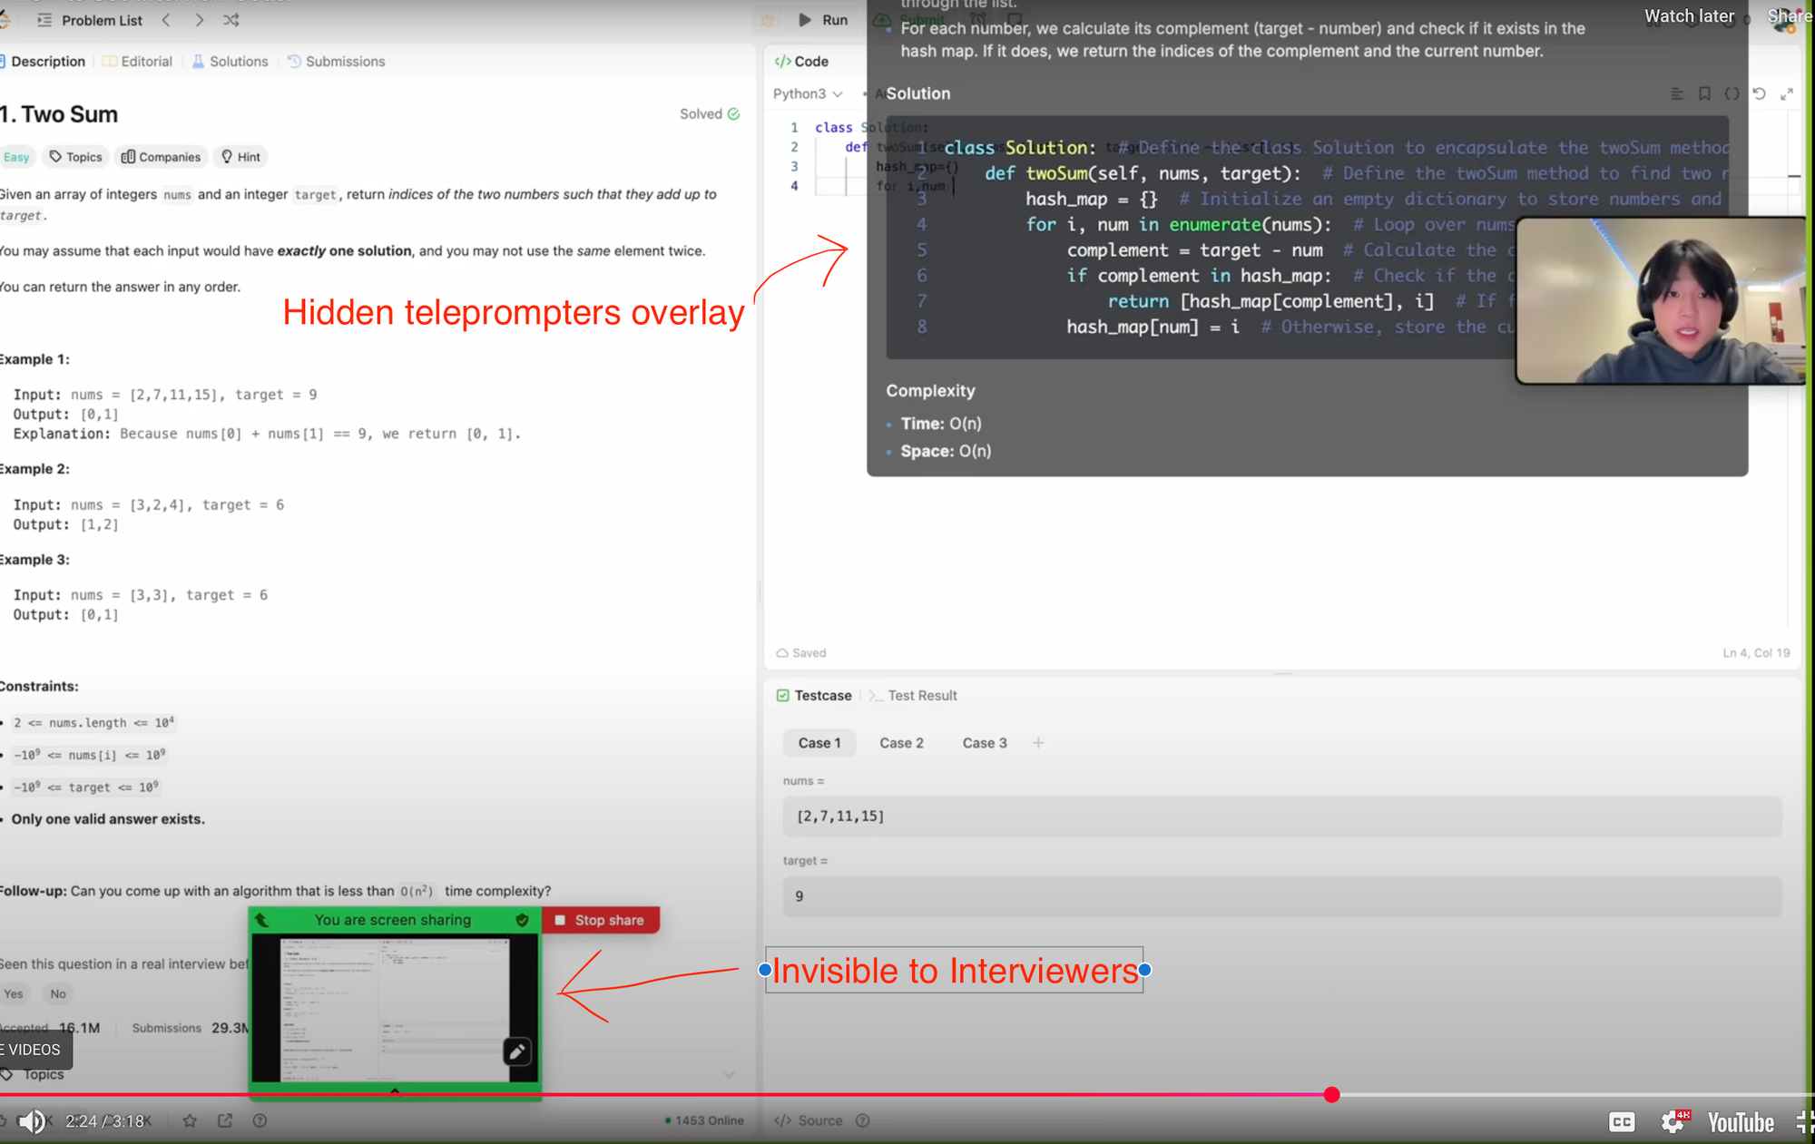Mute the video with speaker icon

coord(31,1121)
